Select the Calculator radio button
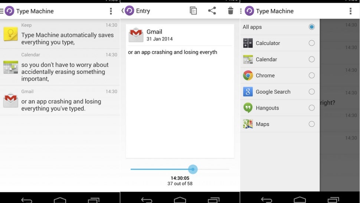The image size is (360, 203). [x=311, y=43]
